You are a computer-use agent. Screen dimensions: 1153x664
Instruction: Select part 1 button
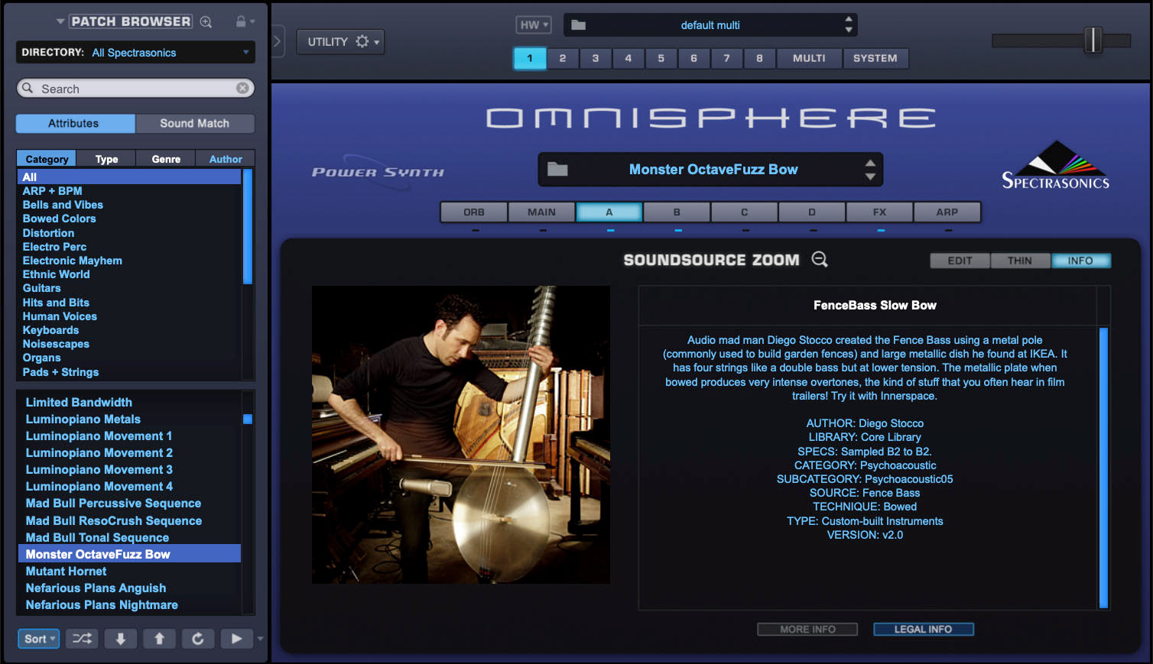[530, 58]
